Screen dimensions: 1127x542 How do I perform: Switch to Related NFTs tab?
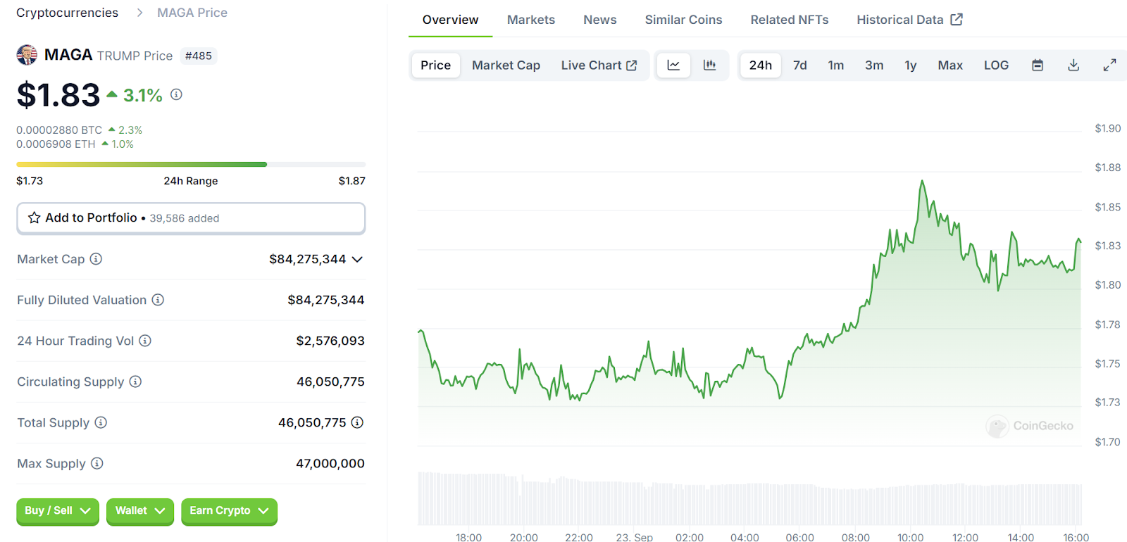[x=790, y=20]
